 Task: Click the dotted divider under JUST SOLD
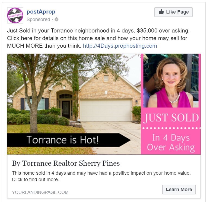pos(171,128)
